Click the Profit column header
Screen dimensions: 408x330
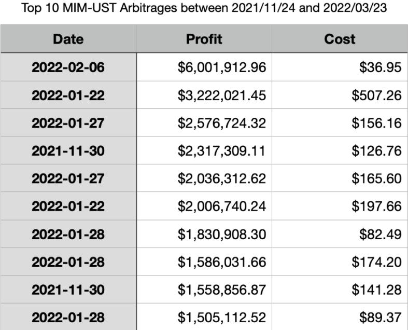point(204,39)
